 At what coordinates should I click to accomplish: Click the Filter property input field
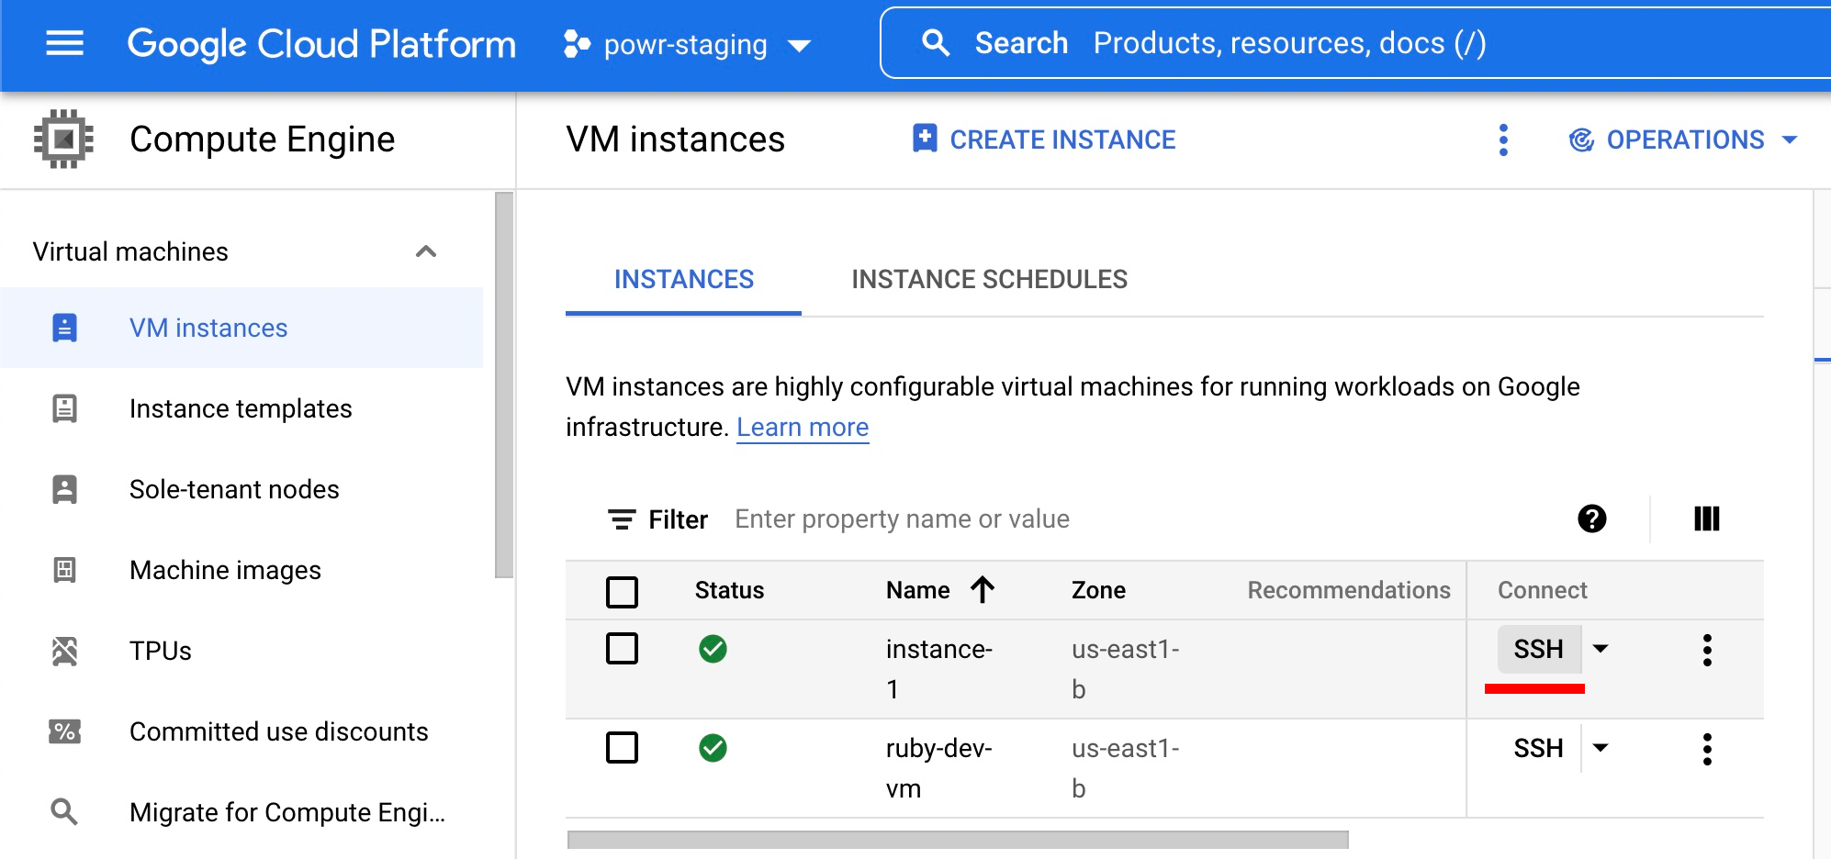pyautogui.click(x=1102, y=519)
